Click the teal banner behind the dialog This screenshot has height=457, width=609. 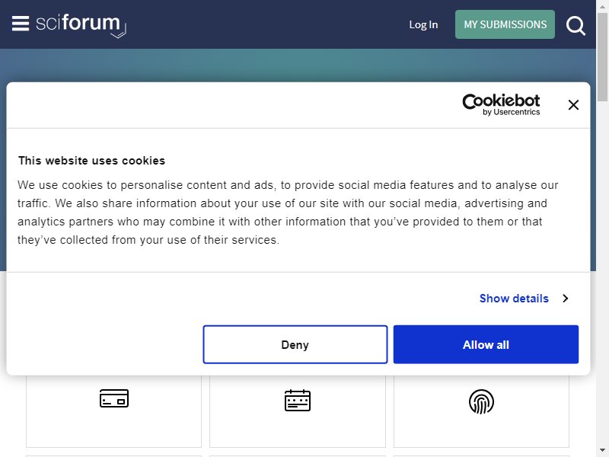[x=298, y=65]
